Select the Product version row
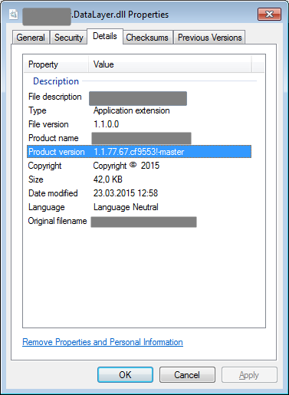This screenshot has width=289, height=395. click(139, 152)
